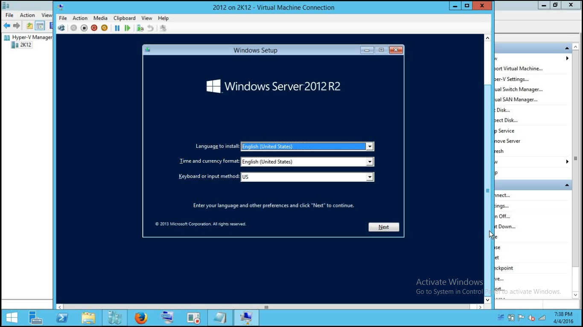Click the Back arrow in Hyper-V Manager toolbar
583x327 pixels.
pyautogui.click(x=7, y=26)
